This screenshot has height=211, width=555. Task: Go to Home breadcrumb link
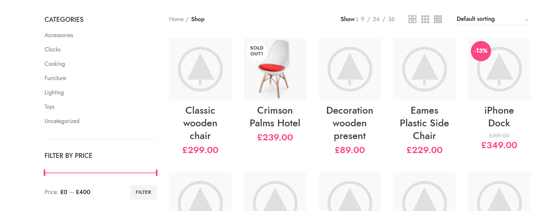coord(176,19)
